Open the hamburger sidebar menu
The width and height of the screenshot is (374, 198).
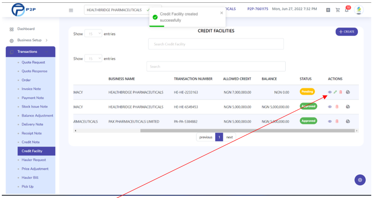pyautogui.click(x=71, y=10)
